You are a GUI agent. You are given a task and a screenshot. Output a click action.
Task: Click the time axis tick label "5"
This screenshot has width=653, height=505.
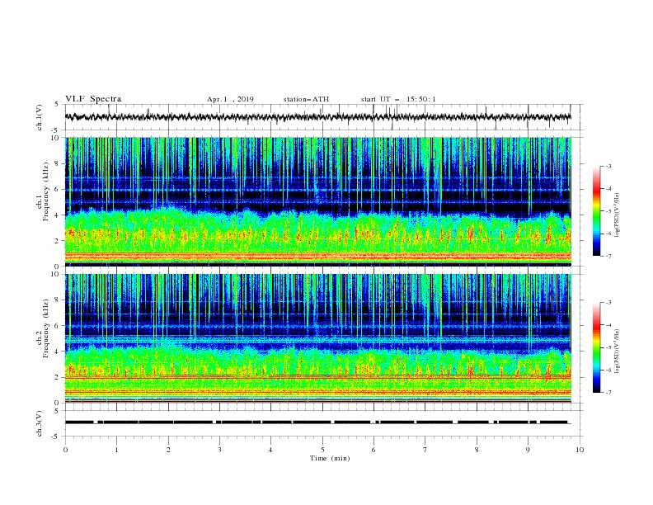(322, 450)
